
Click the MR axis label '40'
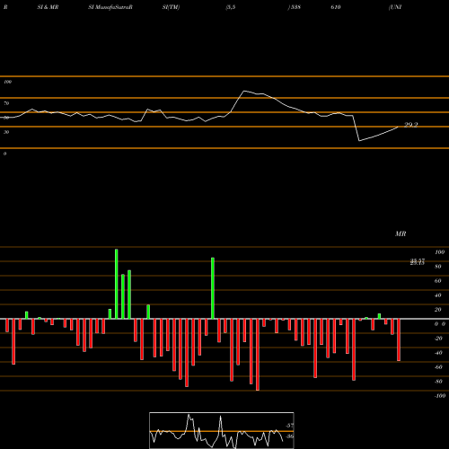(x=437, y=295)
